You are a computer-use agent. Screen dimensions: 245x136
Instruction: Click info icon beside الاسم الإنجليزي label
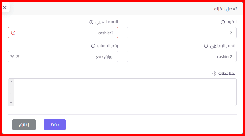click(206, 46)
